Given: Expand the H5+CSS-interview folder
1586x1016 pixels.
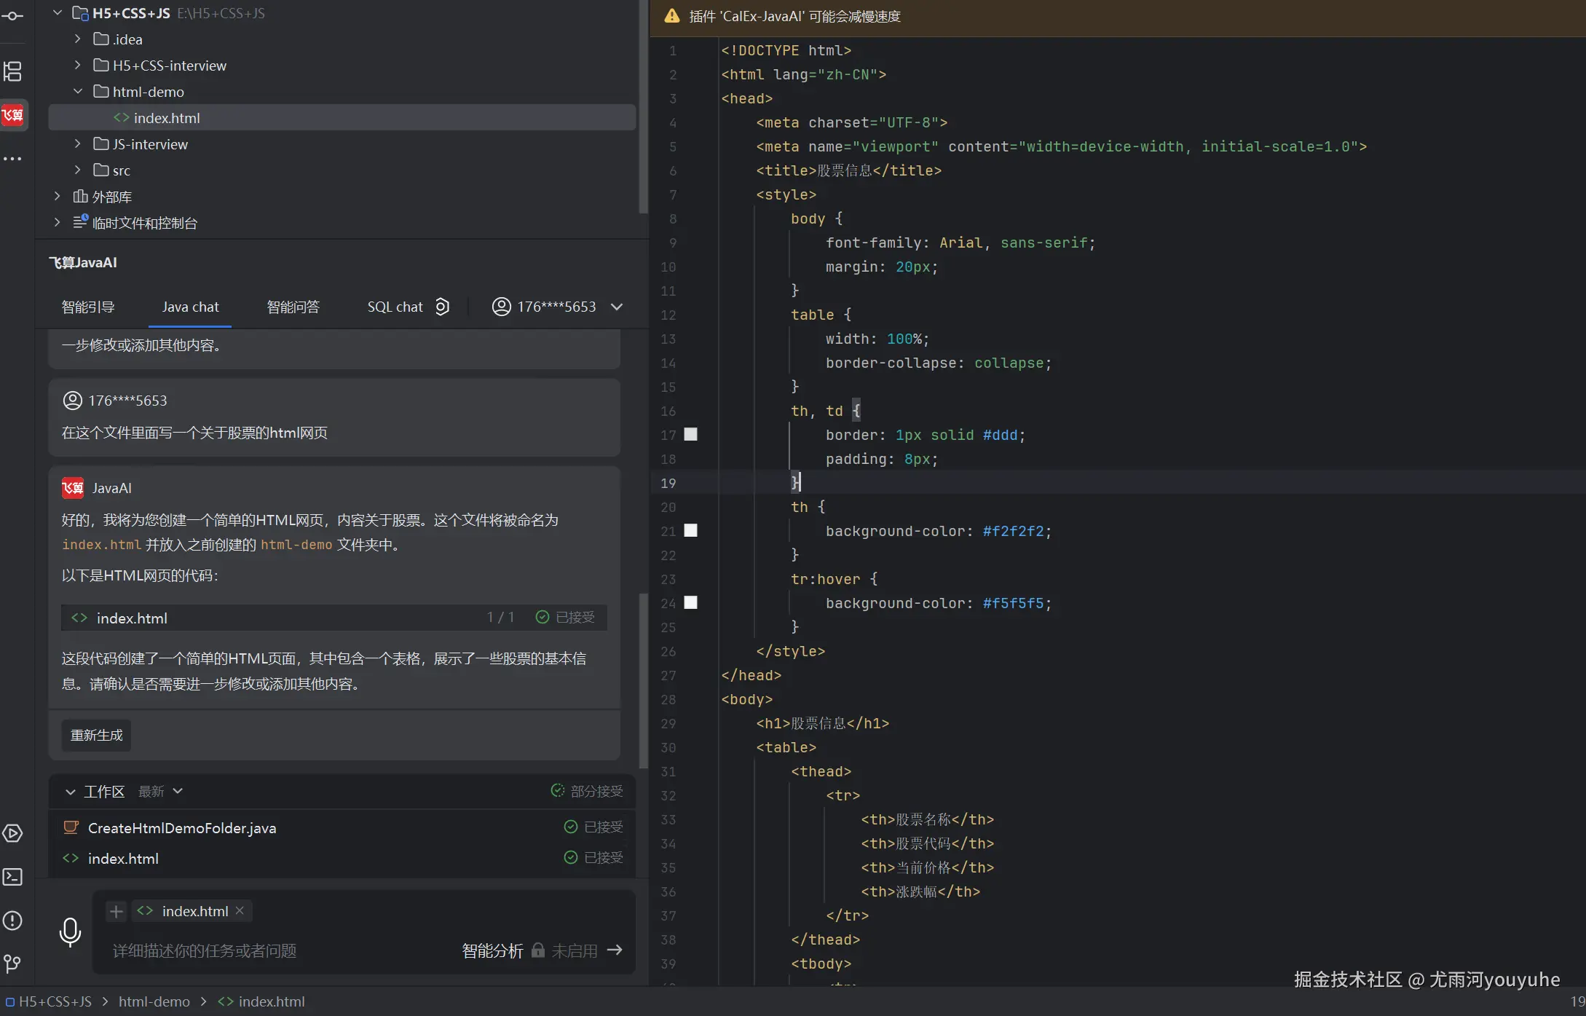Looking at the screenshot, I should pyautogui.click(x=78, y=66).
